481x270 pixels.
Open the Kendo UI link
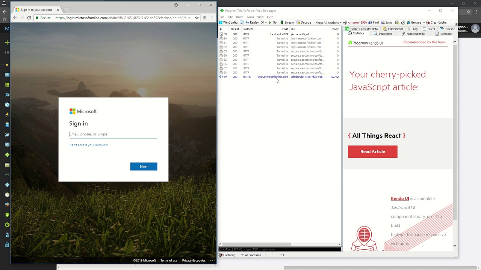click(400, 199)
